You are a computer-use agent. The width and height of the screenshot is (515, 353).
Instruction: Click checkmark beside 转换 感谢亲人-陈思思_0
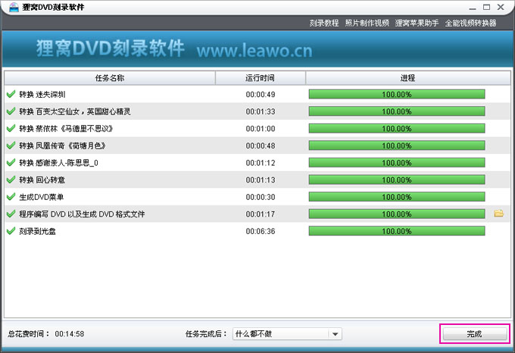pyautogui.click(x=11, y=163)
